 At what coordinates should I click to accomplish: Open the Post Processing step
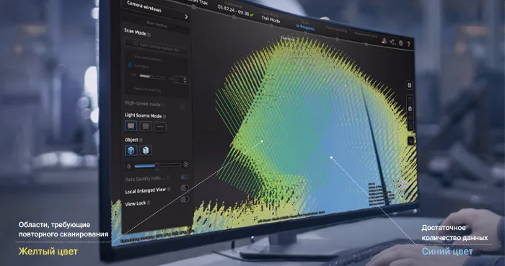[337, 30]
